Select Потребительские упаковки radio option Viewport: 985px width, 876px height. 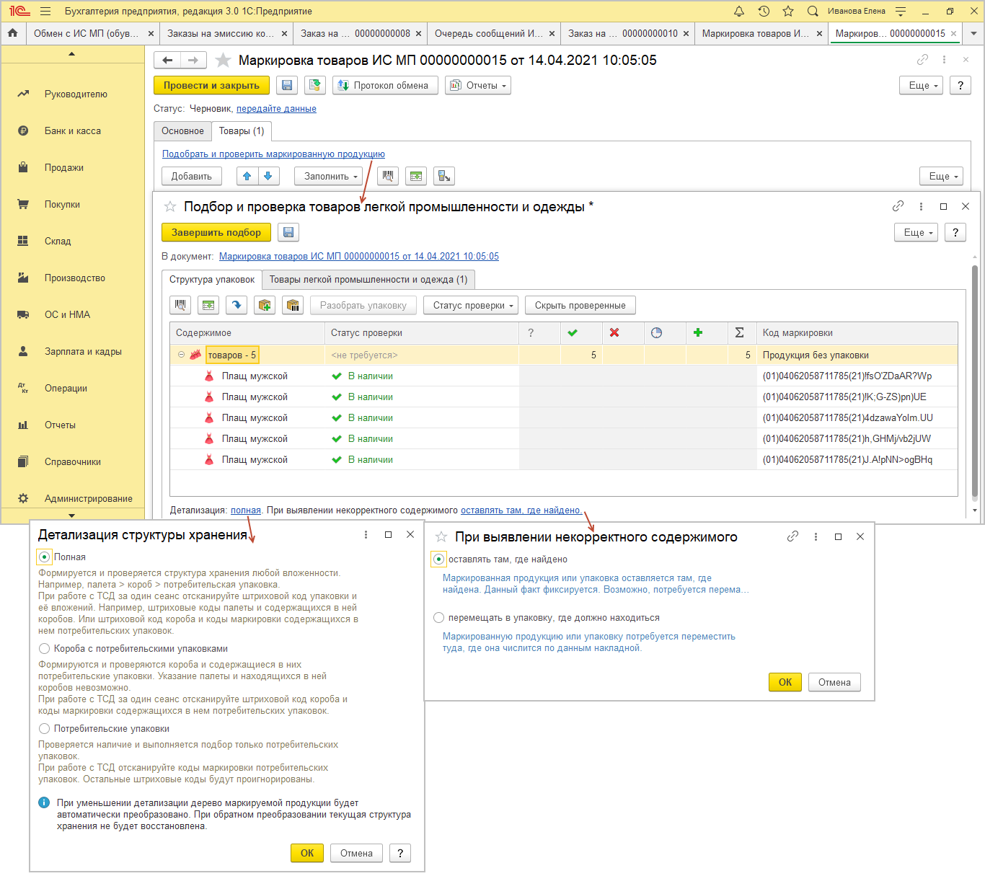point(45,728)
